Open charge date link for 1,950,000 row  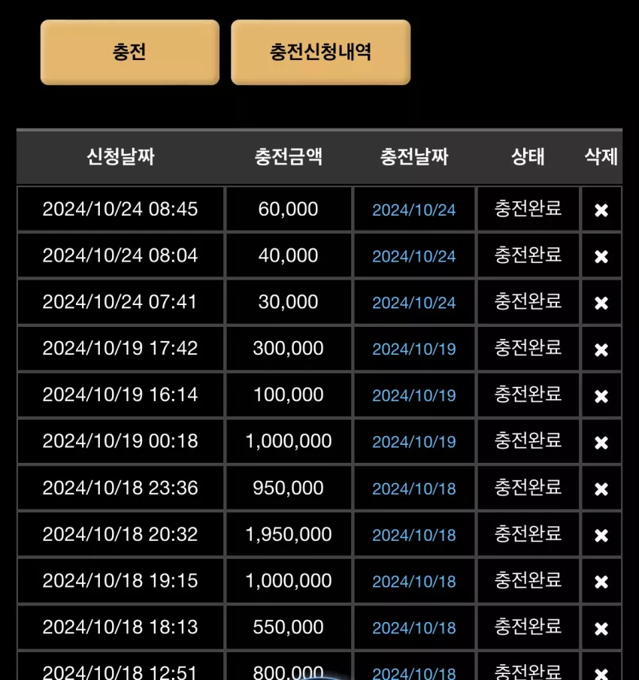[414, 536]
